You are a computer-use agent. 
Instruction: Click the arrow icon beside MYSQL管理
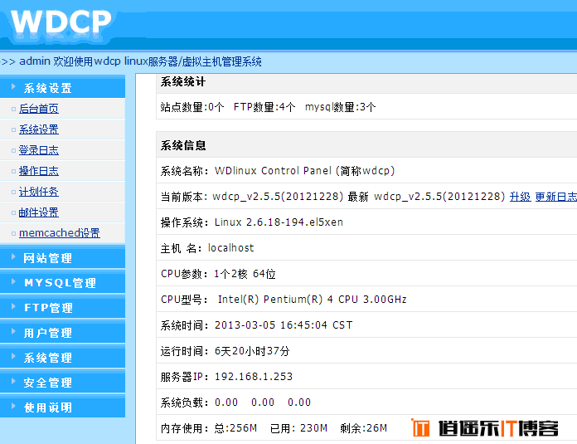[x=13, y=282]
